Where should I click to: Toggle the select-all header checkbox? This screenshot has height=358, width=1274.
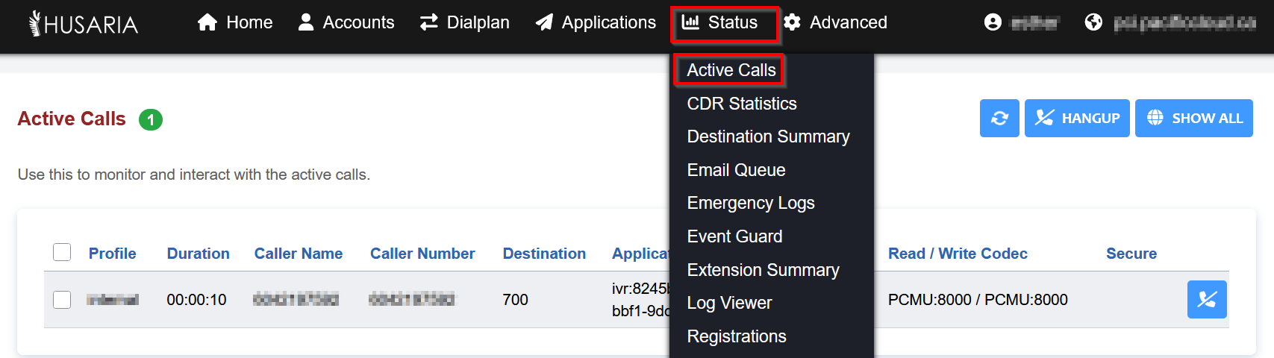click(x=62, y=252)
